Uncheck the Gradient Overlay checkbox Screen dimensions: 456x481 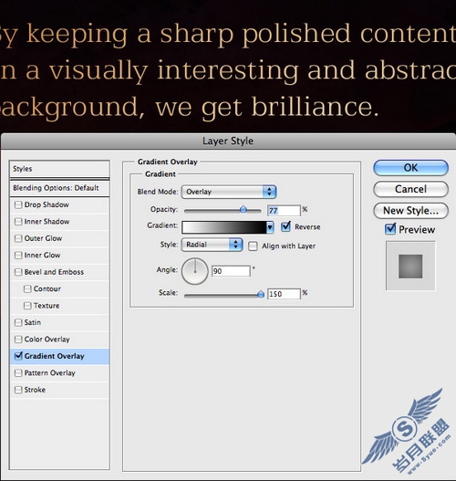point(18,356)
